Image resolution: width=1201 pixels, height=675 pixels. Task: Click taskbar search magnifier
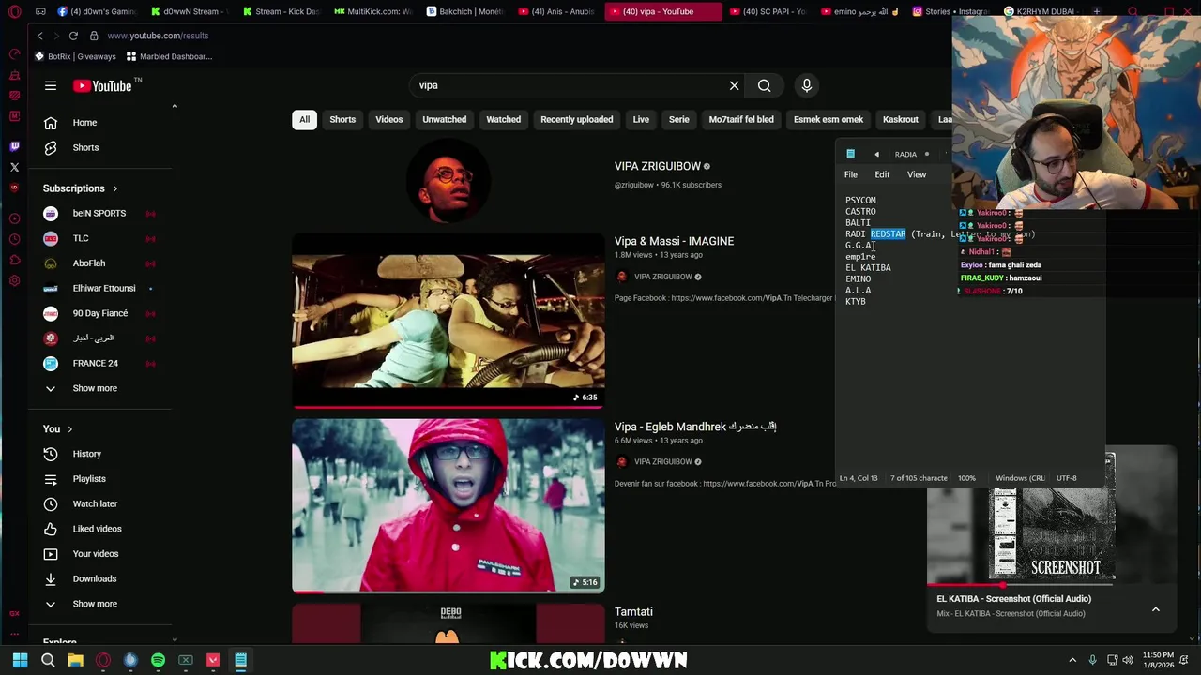48,660
